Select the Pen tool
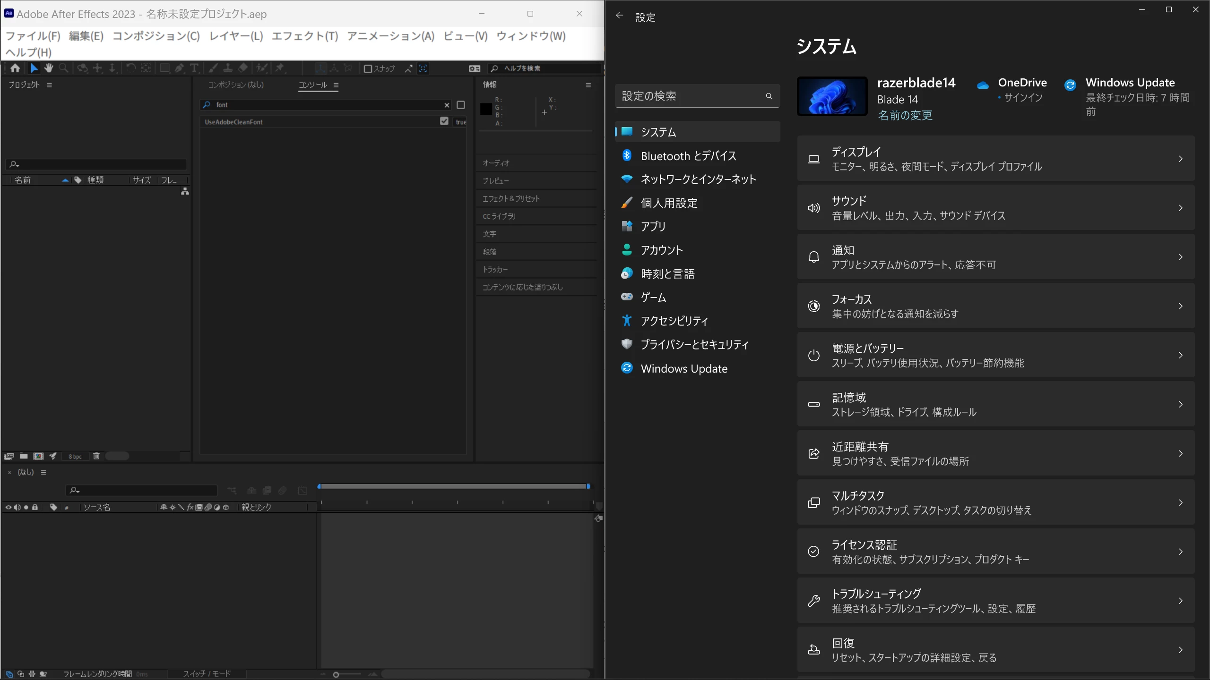This screenshot has width=1210, height=680. coord(179,68)
